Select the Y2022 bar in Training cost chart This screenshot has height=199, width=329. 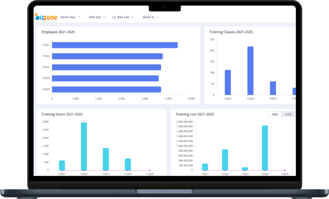pyautogui.click(x=225, y=160)
